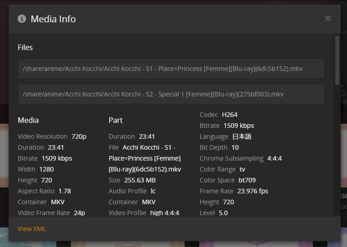Click the Chroma Subsampling label
347x247 pixels.
[231, 158]
